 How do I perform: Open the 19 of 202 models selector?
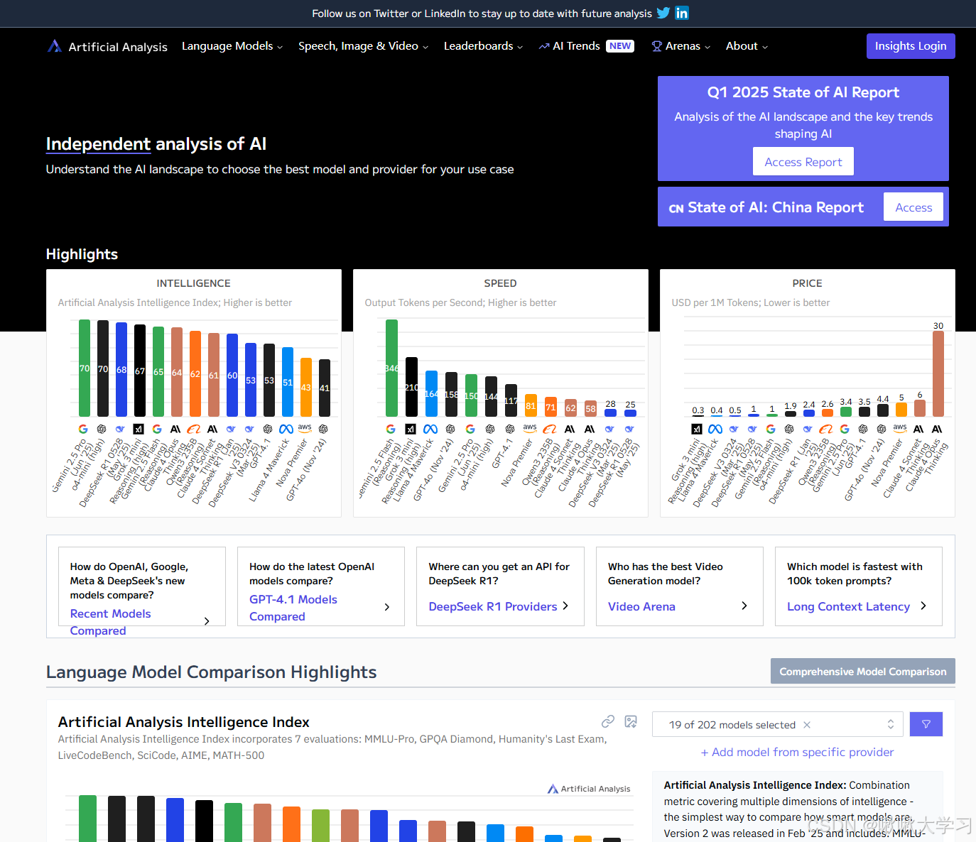(x=778, y=724)
